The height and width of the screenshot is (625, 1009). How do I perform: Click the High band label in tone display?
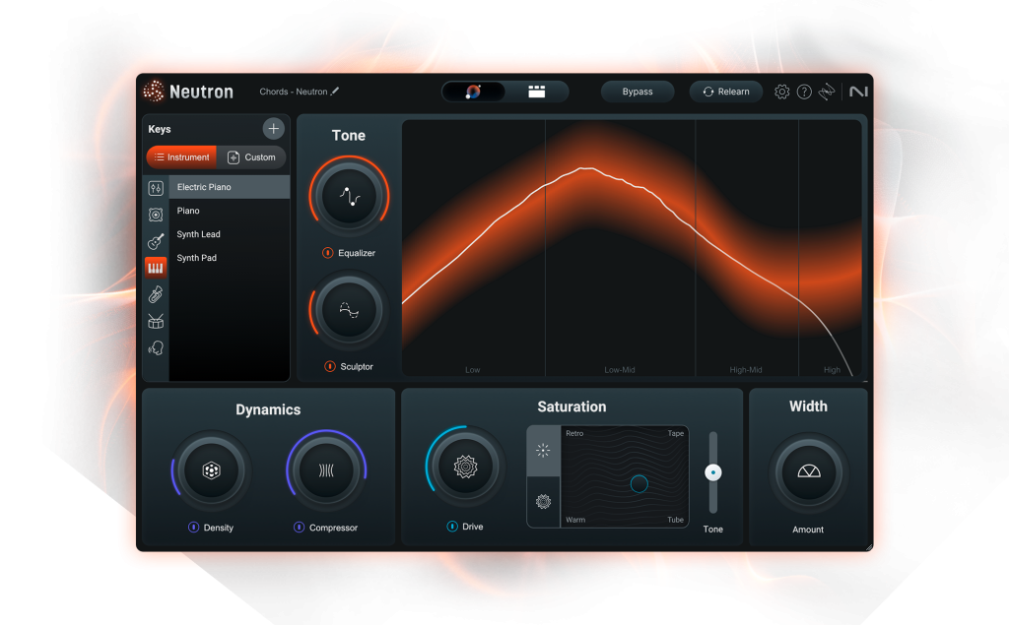click(x=832, y=370)
